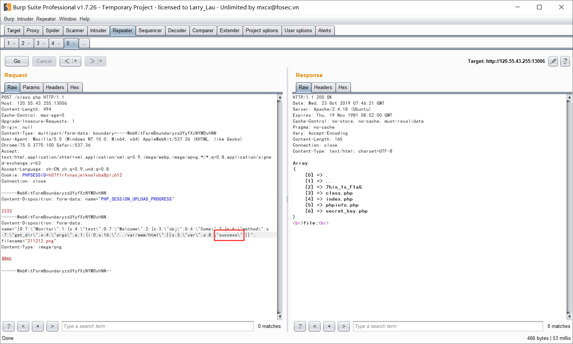The height and width of the screenshot is (344, 573).
Task: Show response Headers view
Action: click(x=323, y=88)
